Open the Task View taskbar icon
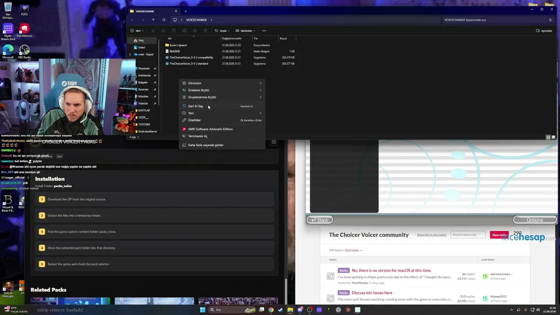560x315 pixels. pos(261,310)
